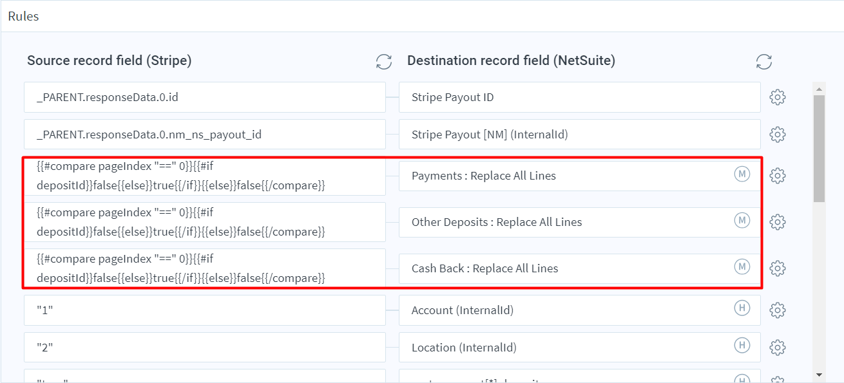Refresh the Destination record field (NetSuite) list

[764, 61]
